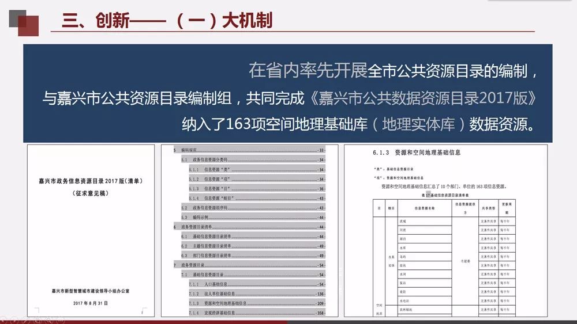The image size is (577, 324).
Task: Open the slideshow zoom magnifier control
Action: [x=49, y=320]
